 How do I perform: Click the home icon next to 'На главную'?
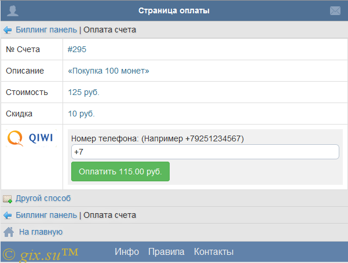pyautogui.click(x=9, y=232)
